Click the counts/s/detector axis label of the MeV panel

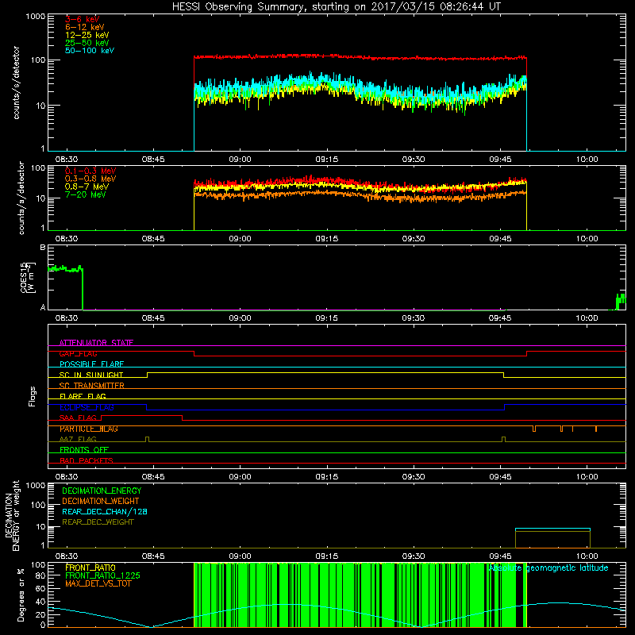pos(21,198)
